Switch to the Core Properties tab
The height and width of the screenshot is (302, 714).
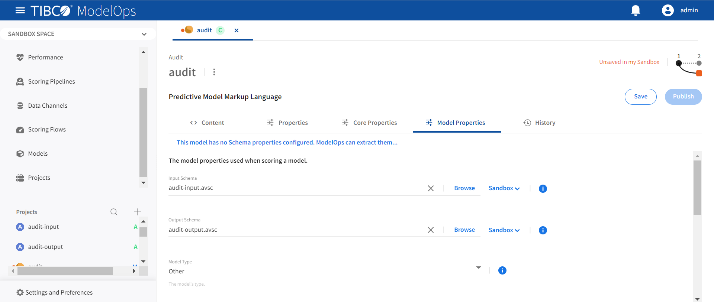(x=370, y=123)
